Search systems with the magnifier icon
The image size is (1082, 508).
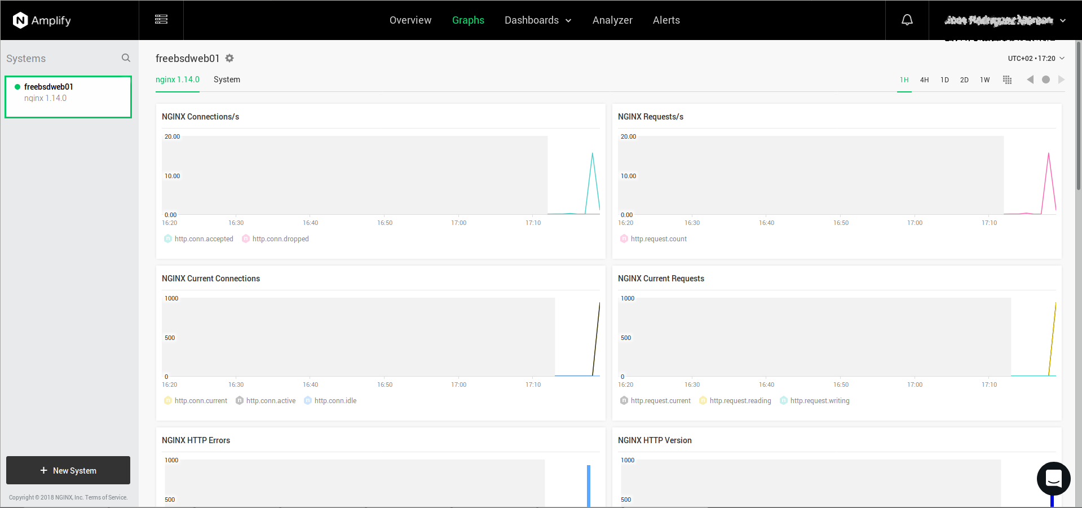click(x=126, y=58)
